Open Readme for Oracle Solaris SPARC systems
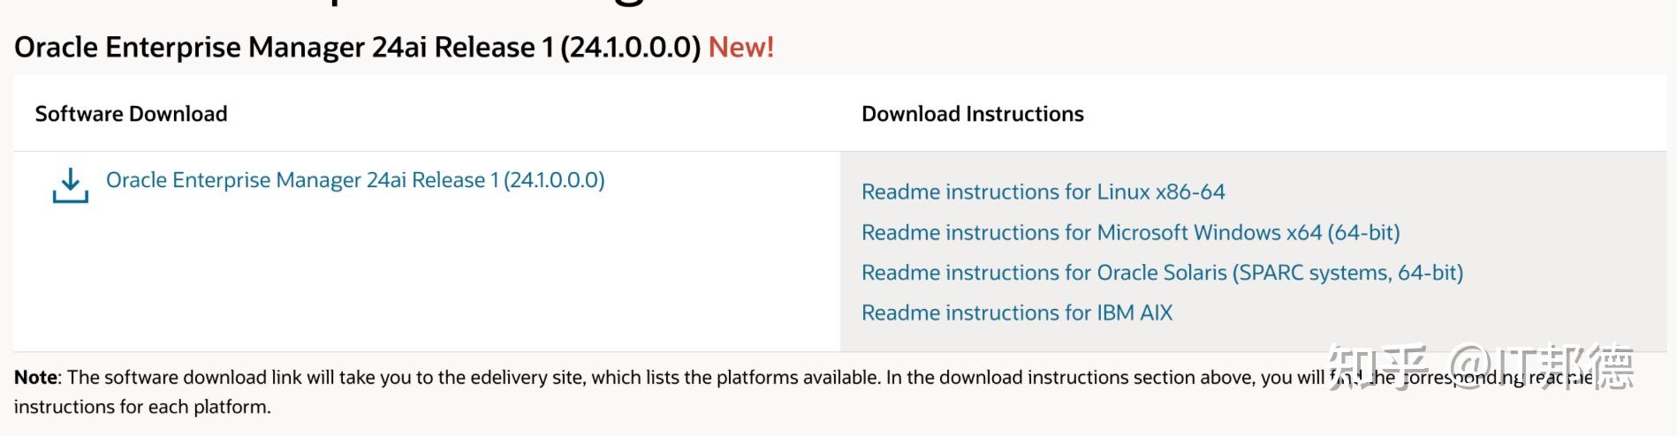This screenshot has height=436, width=1677. point(1162,273)
